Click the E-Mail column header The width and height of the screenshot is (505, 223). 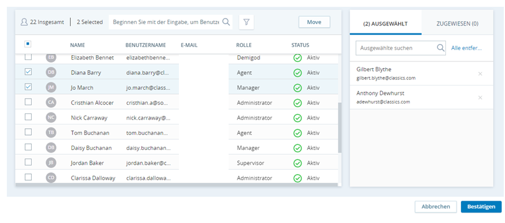pyautogui.click(x=189, y=45)
